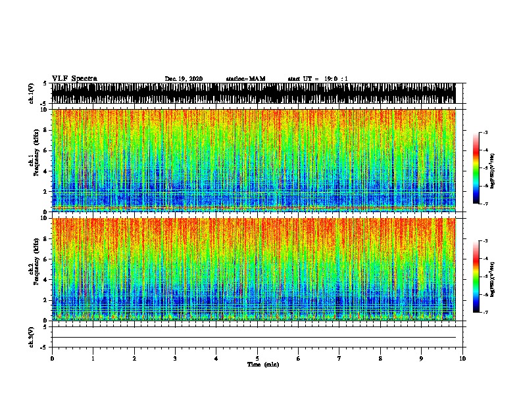
Task: Click the 4 kHz tick label on ch.1
Action: click(46, 171)
